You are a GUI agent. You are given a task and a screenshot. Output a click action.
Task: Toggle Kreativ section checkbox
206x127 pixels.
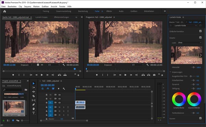click(x=201, y=38)
